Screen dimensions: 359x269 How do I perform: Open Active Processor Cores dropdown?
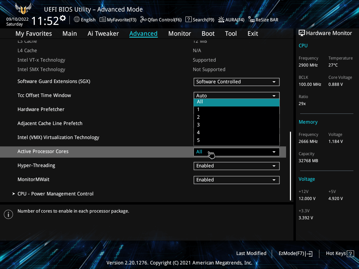click(237, 152)
